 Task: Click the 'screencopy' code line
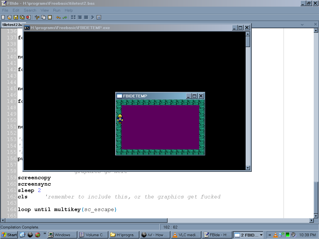coord(34,178)
